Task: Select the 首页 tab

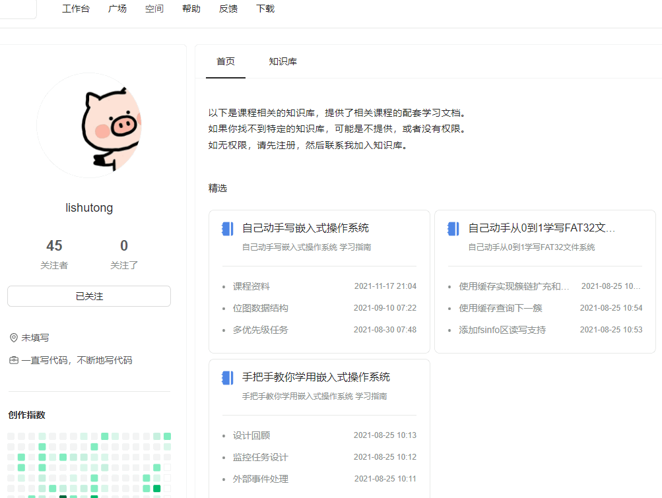Action: (225, 61)
